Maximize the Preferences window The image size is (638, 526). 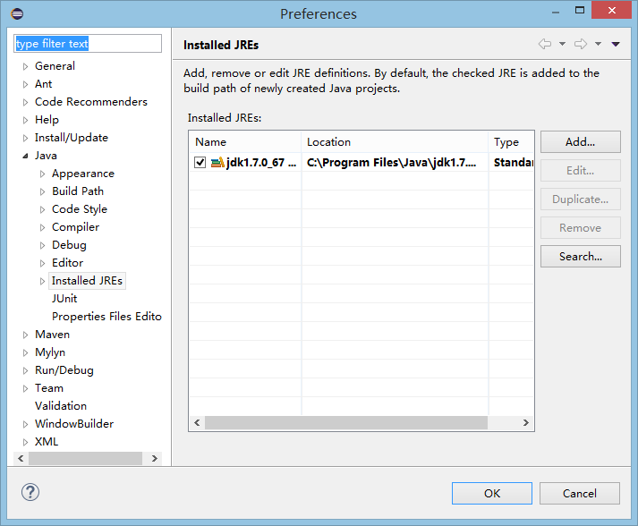click(x=580, y=10)
